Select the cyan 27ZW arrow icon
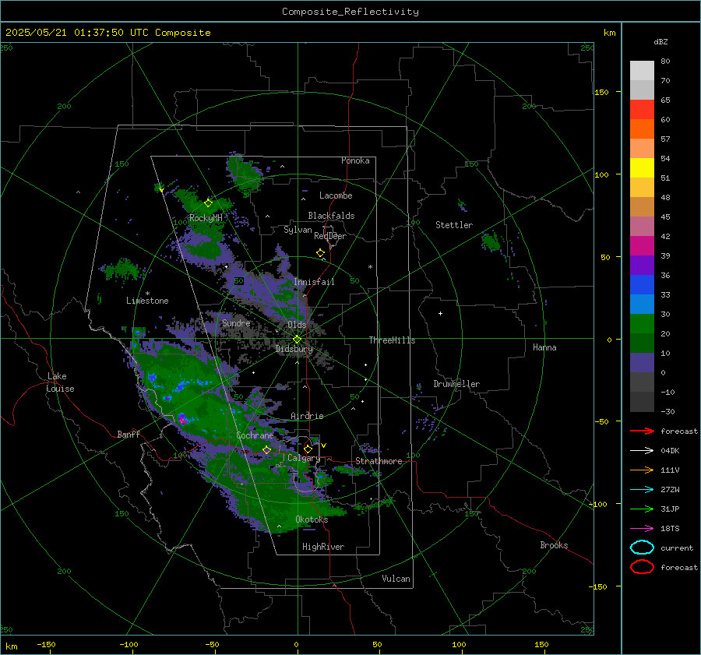Image resolution: width=701 pixels, height=655 pixels. (642, 490)
